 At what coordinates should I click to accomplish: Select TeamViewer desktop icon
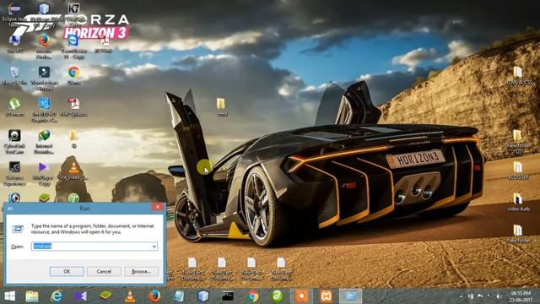coord(73,46)
